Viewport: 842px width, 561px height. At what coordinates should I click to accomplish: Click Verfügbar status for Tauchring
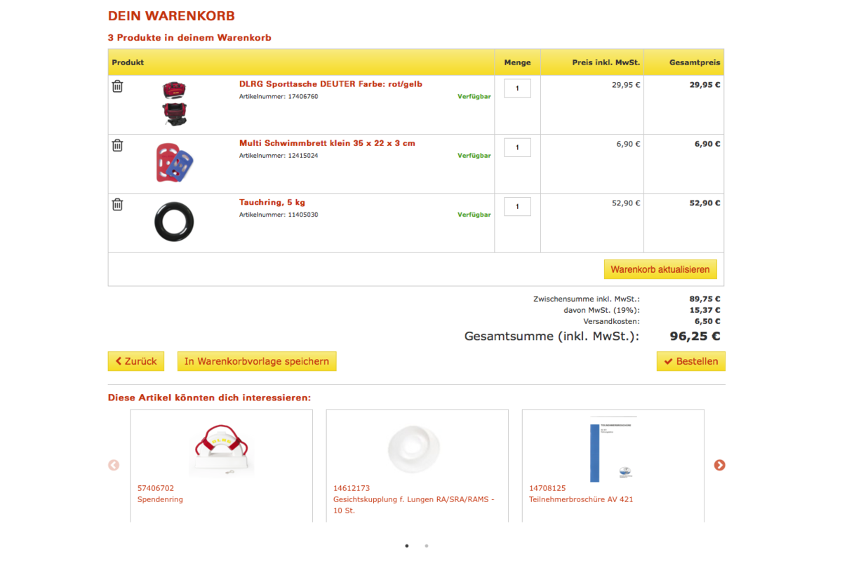click(474, 215)
